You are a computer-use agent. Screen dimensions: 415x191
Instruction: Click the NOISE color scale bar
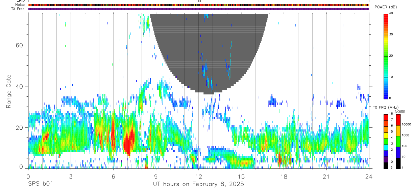398,141
